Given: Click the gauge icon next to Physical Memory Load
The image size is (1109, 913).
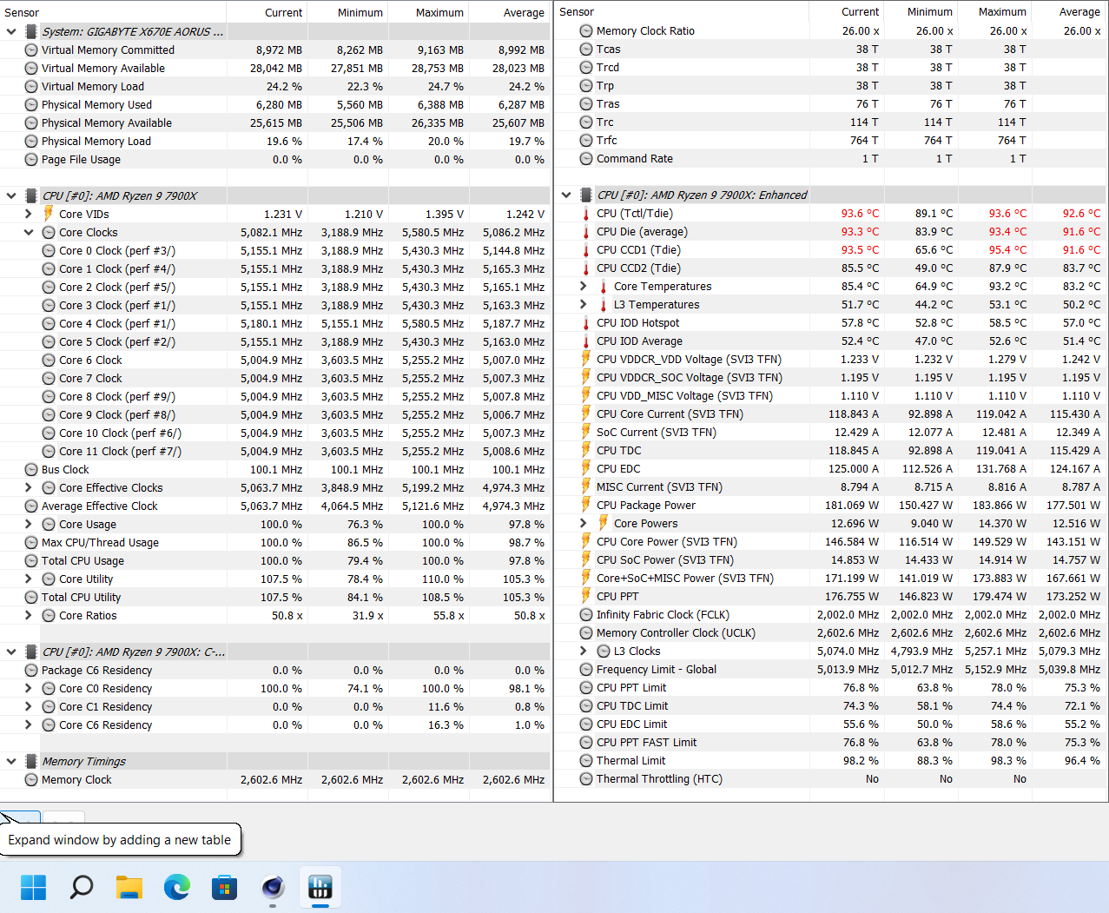Looking at the screenshot, I should coord(31,141).
